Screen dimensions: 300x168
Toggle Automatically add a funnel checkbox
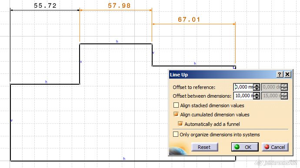tap(180, 124)
